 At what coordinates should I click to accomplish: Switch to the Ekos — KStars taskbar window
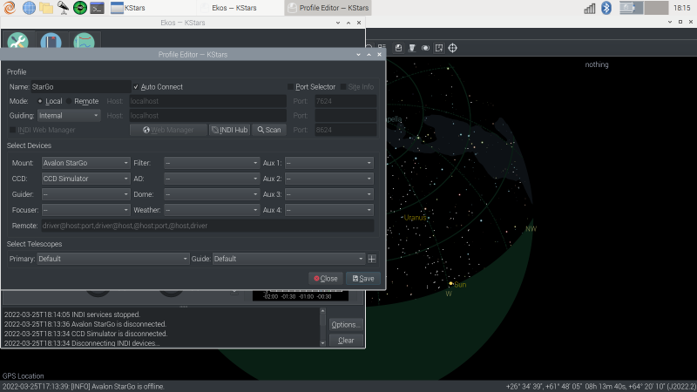(x=240, y=8)
